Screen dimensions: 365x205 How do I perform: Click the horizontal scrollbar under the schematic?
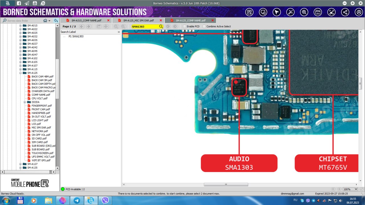click(226, 184)
